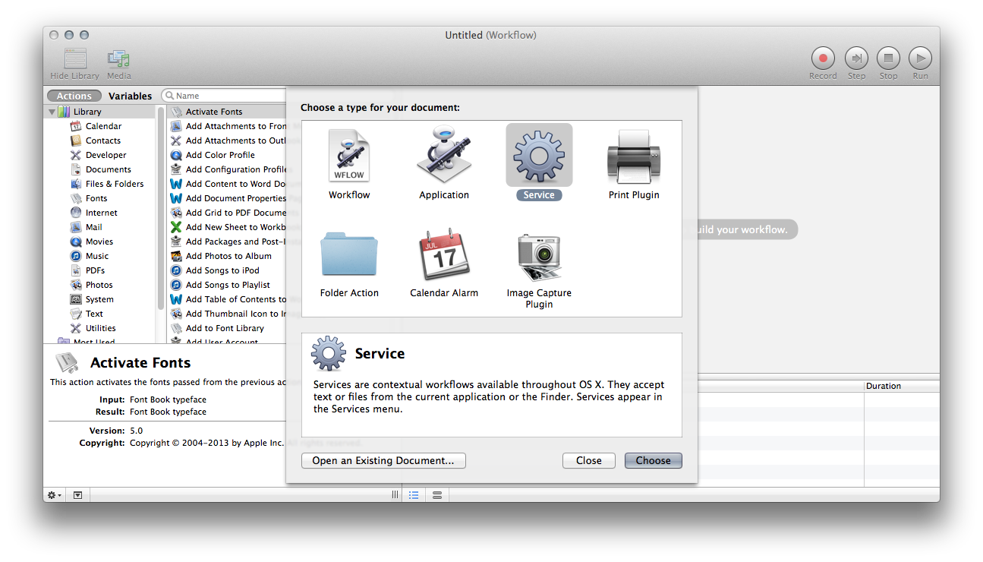Click Open an Existing Document button

pyautogui.click(x=383, y=460)
